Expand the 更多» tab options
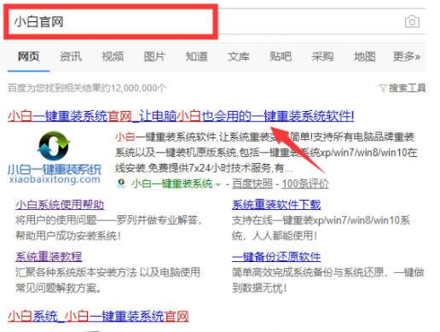Viewport: 440px width, 332px height. (x=407, y=56)
